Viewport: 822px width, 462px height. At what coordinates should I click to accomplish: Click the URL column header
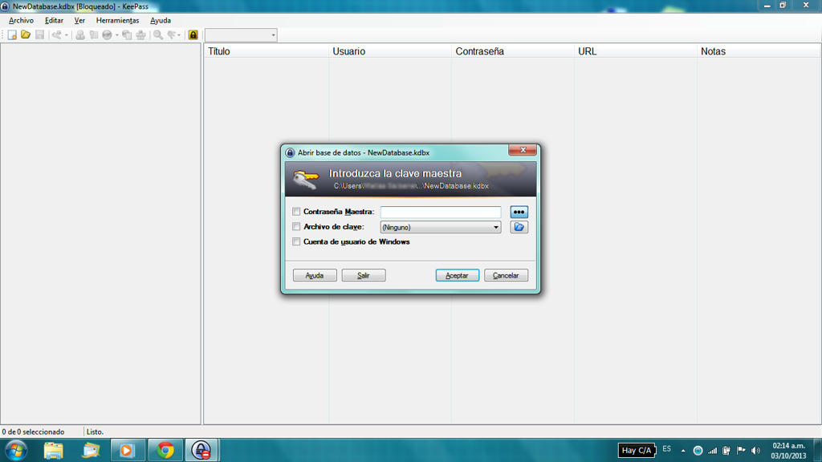(636, 51)
